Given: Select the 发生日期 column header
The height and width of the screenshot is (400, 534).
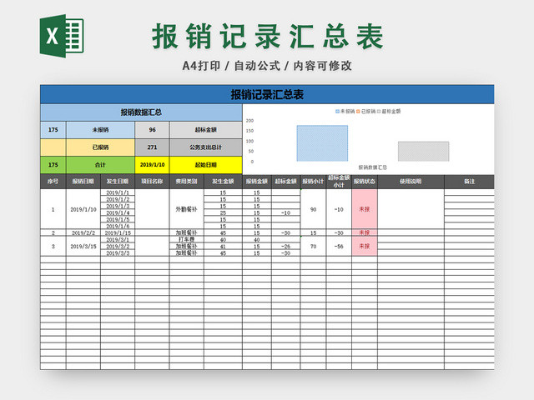Looking at the screenshot, I should pyautogui.click(x=118, y=182).
